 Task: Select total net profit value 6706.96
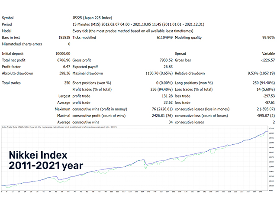64,60
